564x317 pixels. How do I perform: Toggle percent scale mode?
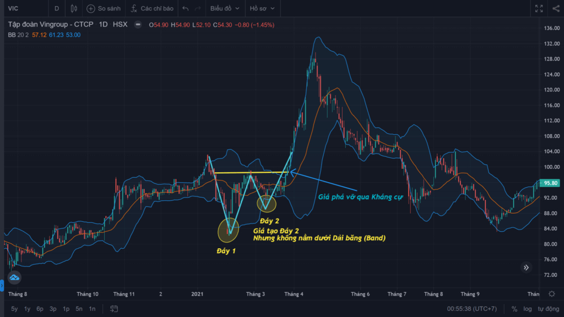(x=514, y=309)
